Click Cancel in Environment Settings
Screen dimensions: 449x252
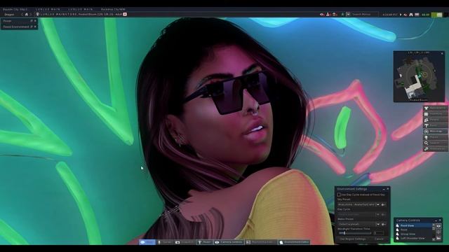(379, 239)
